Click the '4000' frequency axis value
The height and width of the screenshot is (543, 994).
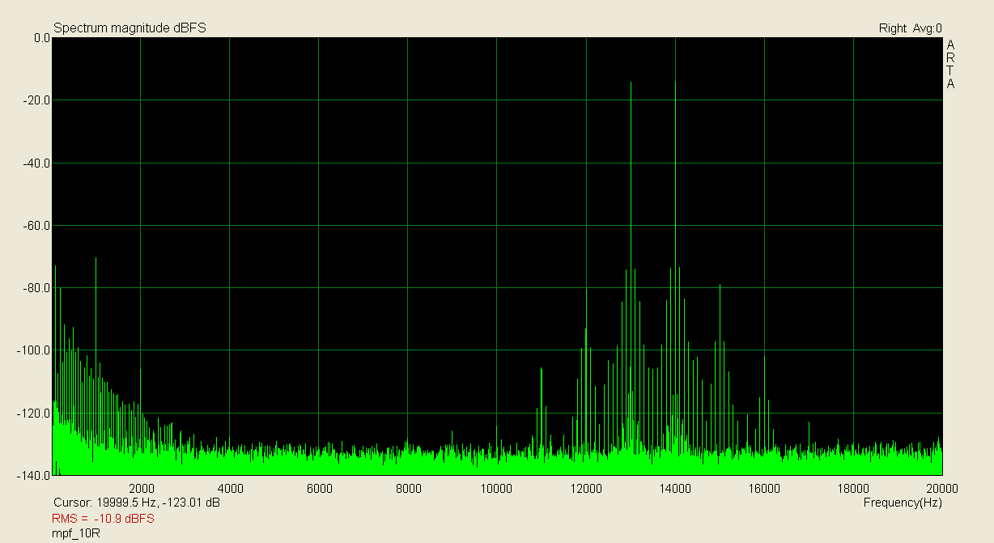pos(231,488)
